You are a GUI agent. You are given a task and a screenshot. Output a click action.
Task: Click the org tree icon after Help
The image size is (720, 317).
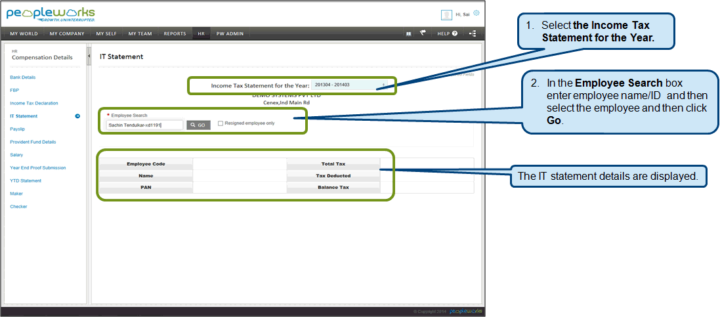point(473,33)
